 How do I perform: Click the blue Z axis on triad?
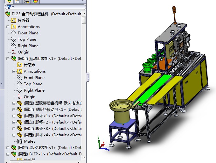point(105,149)
